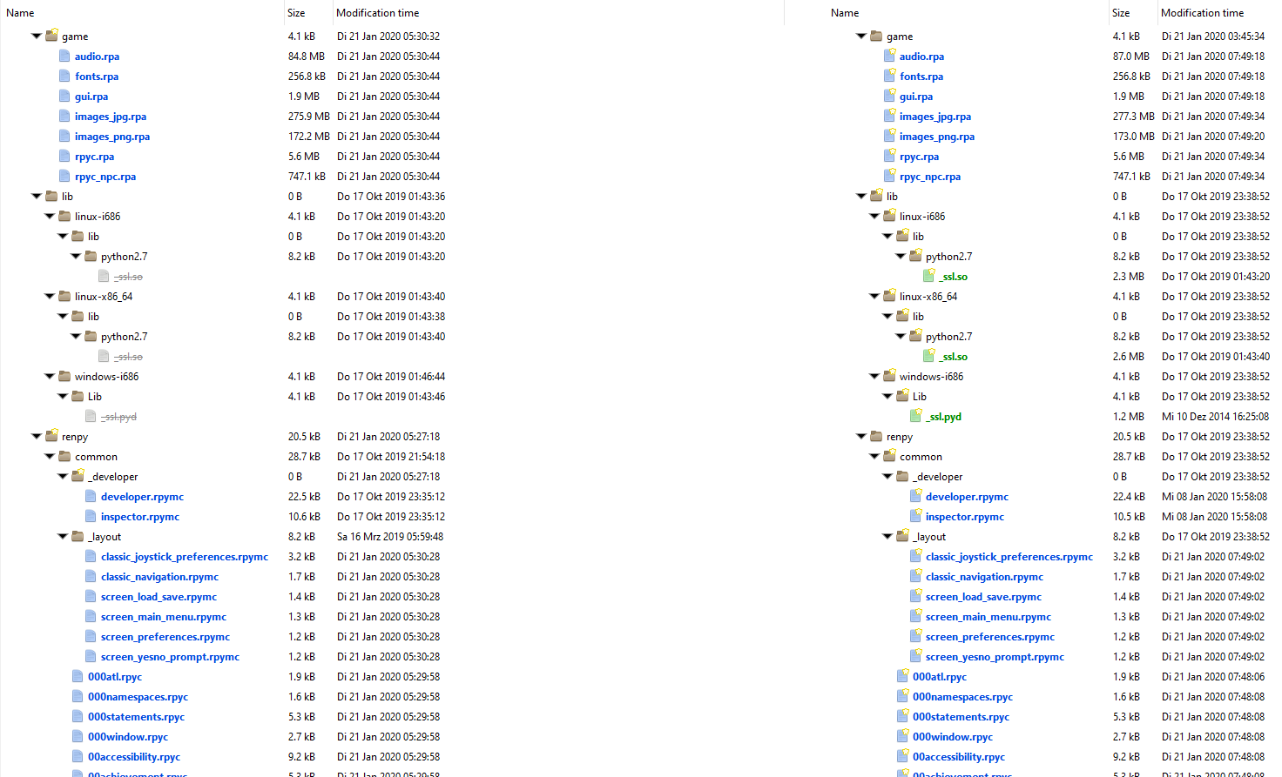Click the green _ssl.pyd icon in right panel

[x=916, y=416]
